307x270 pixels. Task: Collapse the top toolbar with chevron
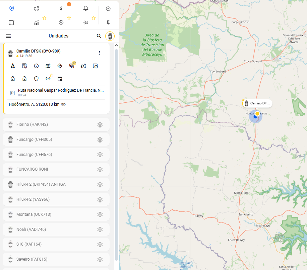pyautogui.click(x=108, y=9)
